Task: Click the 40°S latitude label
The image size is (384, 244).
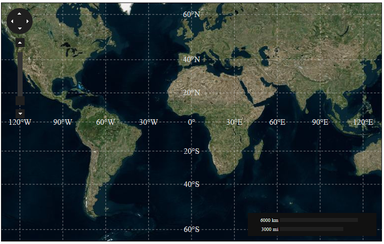Action: (191, 184)
